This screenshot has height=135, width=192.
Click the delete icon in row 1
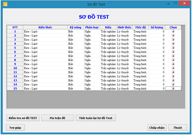[x=173, y=32]
